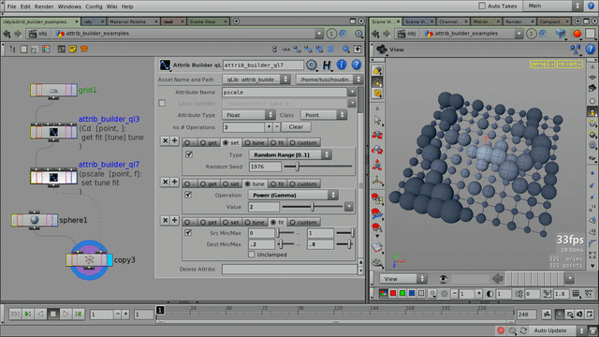Jump to the first frame
Screen dimensions: 599x337
point(15,314)
